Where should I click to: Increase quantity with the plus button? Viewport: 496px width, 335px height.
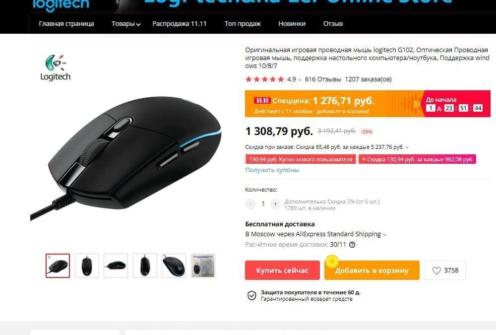tap(275, 204)
